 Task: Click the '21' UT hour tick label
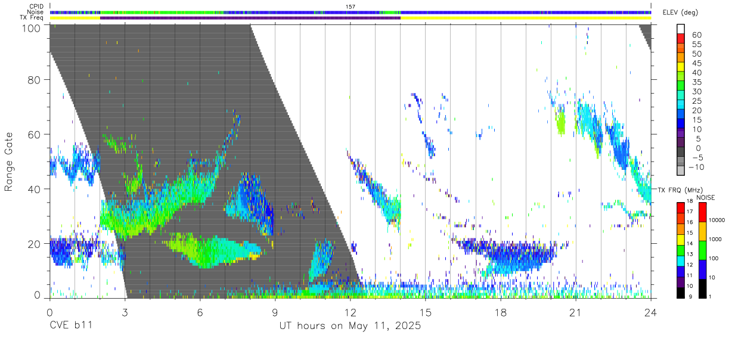tap(576, 312)
